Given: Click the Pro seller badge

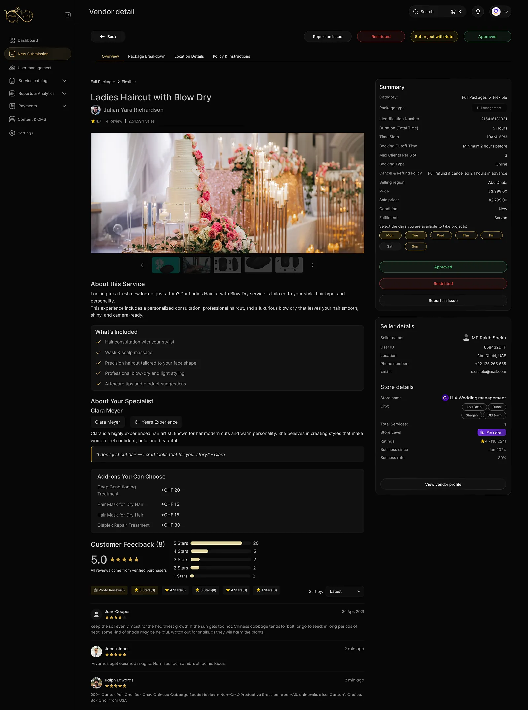Looking at the screenshot, I should (491, 432).
